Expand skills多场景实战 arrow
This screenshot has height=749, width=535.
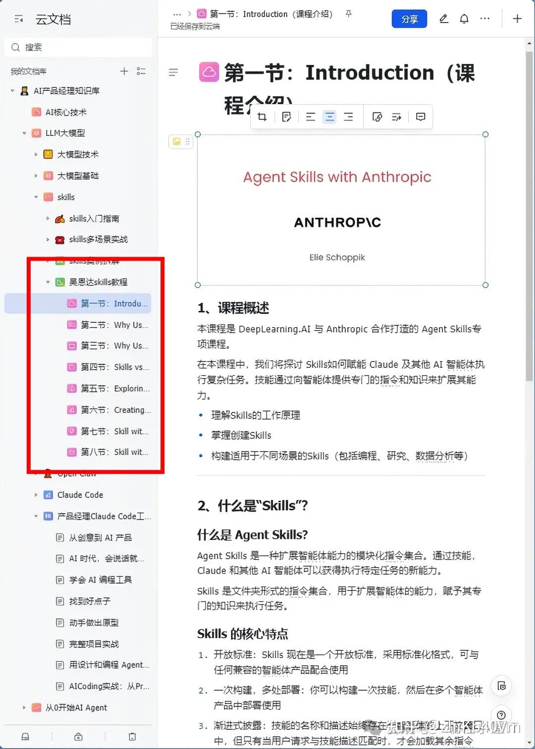48,239
